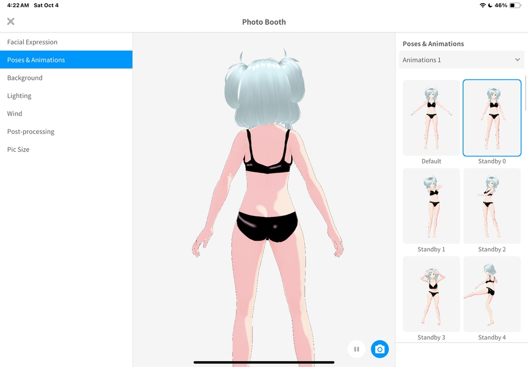Open the Background settings panel
The height and width of the screenshot is (367, 528).
(x=25, y=77)
